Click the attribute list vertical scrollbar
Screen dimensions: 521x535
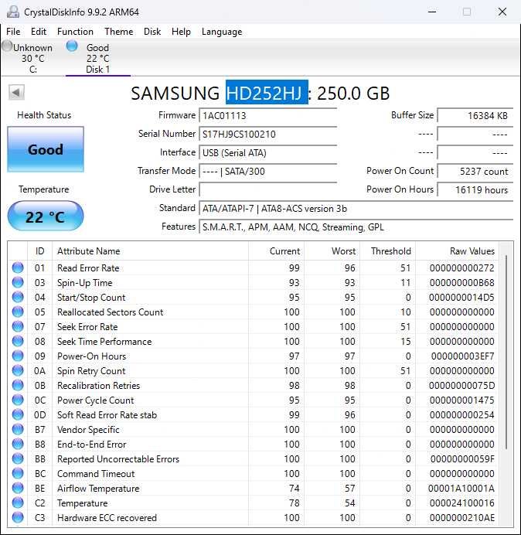coord(506,352)
